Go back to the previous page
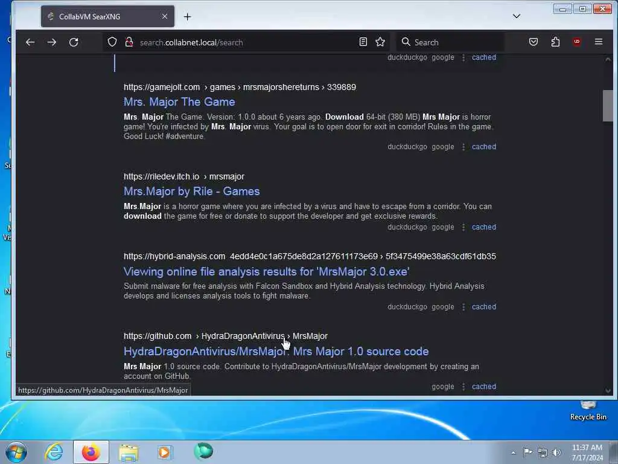This screenshot has height=464, width=618. [30, 42]
